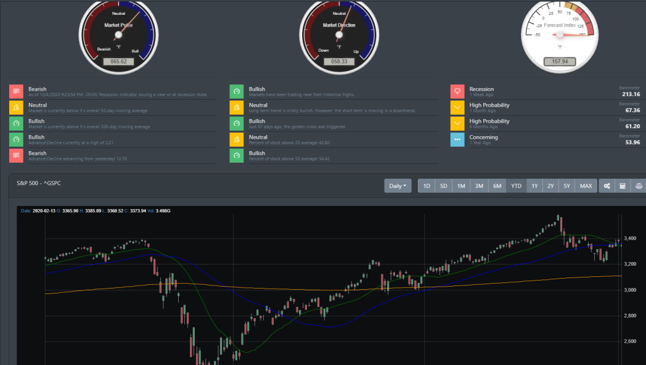Image resolution: width=646 pixels, height=365 pixels.
Task: Click the text 'Markets have been trading near their historical highs'
Action: [x=301, y=95]
